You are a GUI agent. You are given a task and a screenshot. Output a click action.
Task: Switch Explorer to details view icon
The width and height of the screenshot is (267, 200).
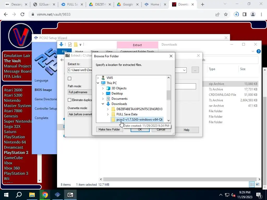pos(252,184)
